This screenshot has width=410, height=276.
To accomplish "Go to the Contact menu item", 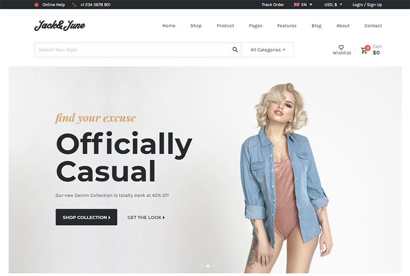I will pyautogui.click(x=373, y=26).
